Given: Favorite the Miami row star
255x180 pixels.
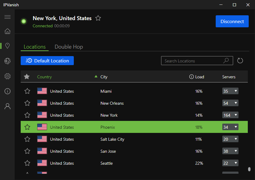Looking at the screenshot, I should click(27, 91).
